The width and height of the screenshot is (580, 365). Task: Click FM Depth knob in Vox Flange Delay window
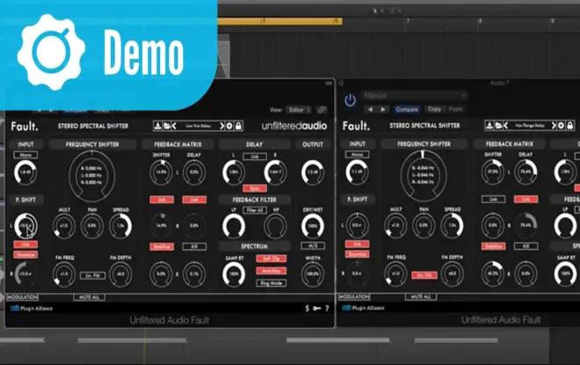(x=452, y=274)
